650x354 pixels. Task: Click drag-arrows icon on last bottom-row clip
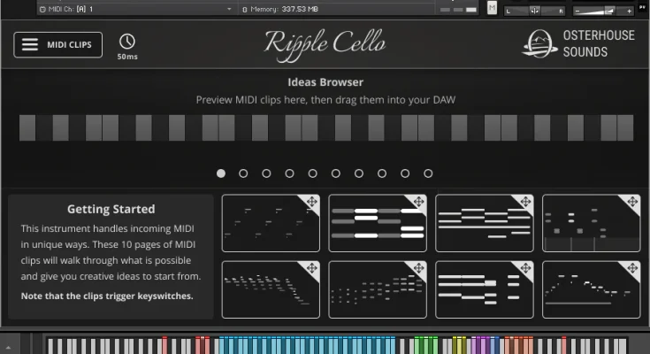(632, 268)
